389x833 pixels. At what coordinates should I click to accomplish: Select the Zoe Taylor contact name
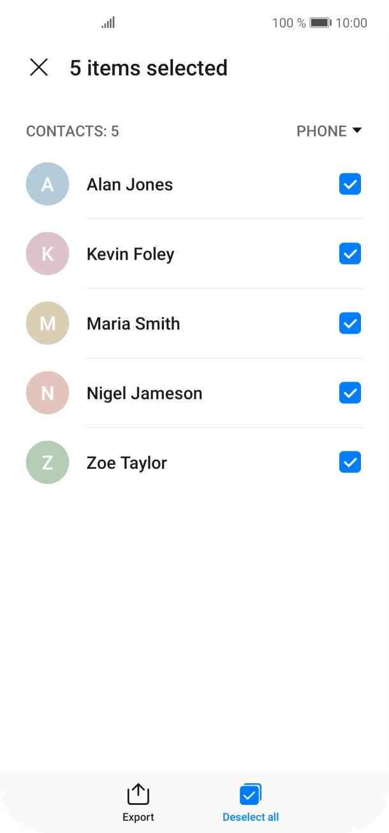(x=127, y=463)
